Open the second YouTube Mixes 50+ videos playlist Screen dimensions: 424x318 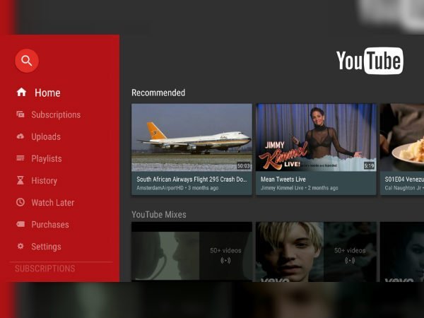click(316, 252)
